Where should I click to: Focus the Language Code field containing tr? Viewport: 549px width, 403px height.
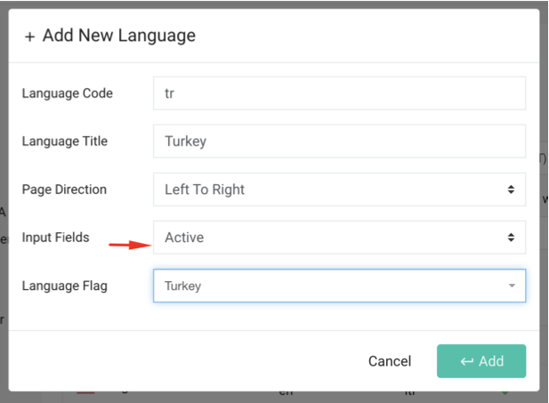(x=339, y=93)
